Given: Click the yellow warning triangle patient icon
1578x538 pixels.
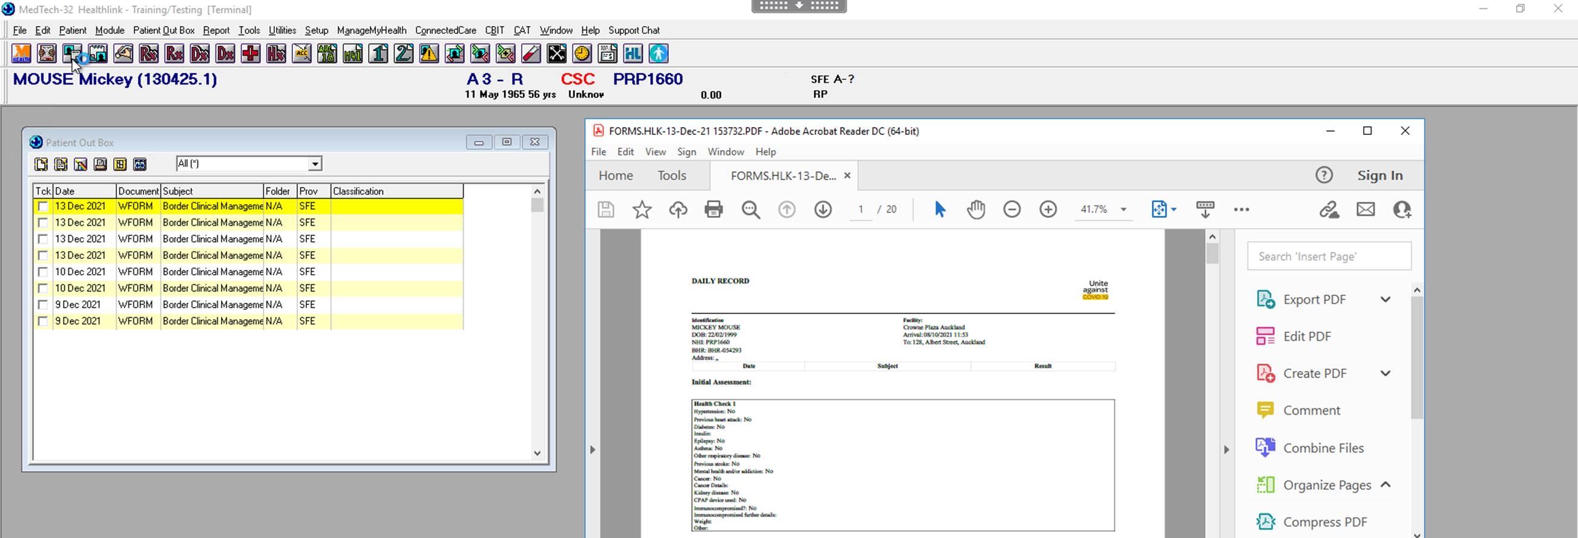Looking at the screenshot, I should tap(429, 54).
